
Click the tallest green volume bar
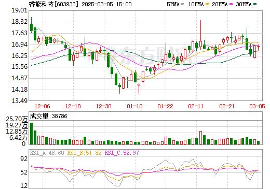coord(31,134)
